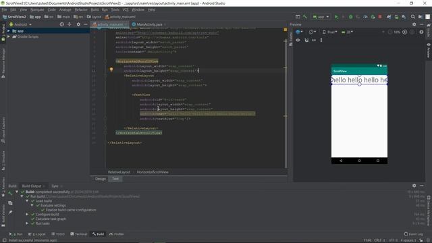Click the pin icon in Build panel sidebar
432x243 pixels.
(x=10, y=213)
